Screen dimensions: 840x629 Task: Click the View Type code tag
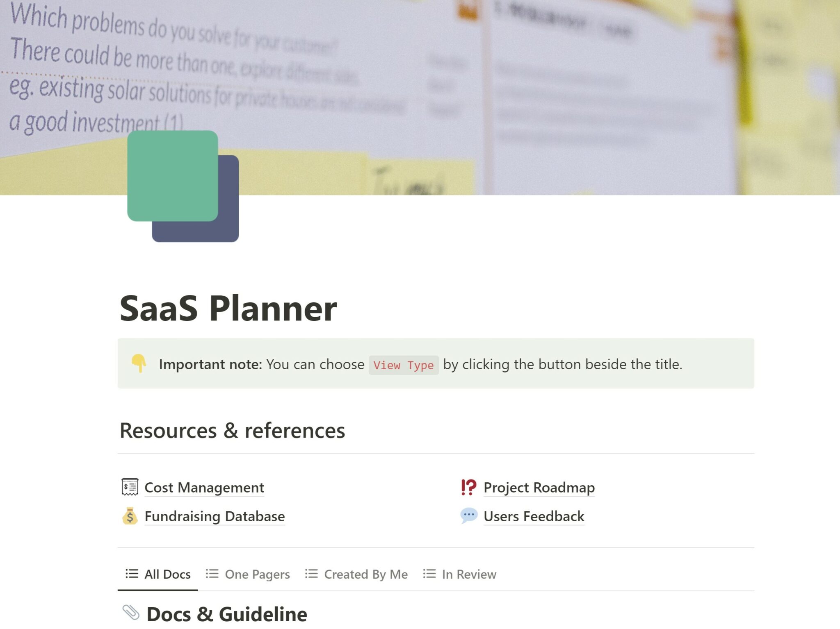tap(403, 365)
